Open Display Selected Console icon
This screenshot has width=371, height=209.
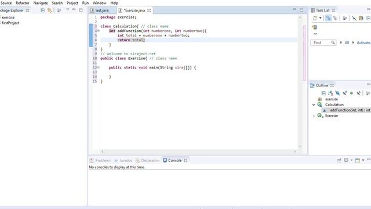click(346, 160)
